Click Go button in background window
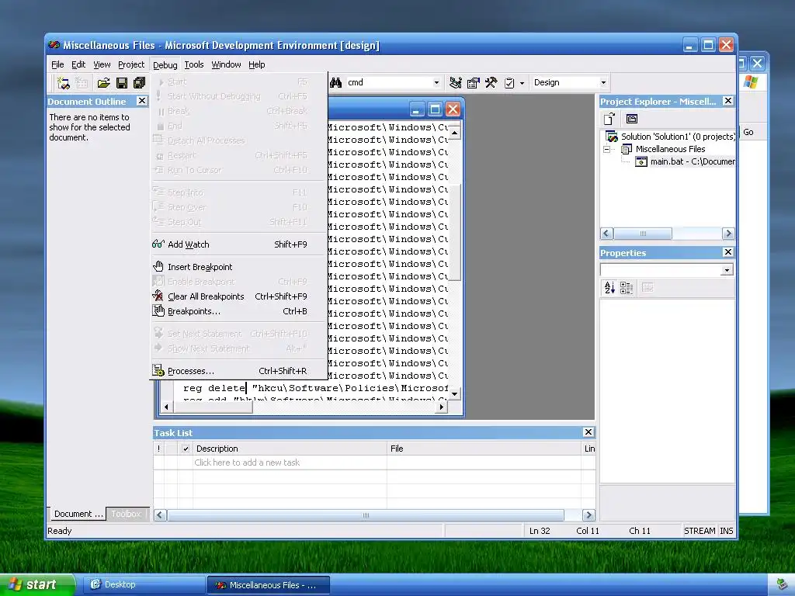 click(x=748, y=132)
